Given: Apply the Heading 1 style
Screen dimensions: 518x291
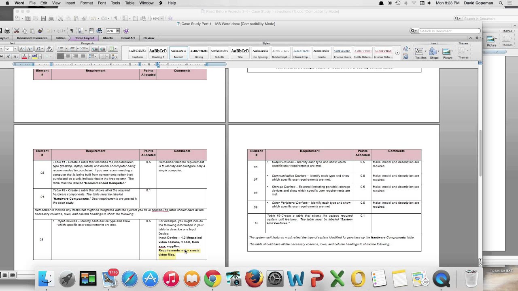Looking at the screenshot, I should pyautogui.click(x=158, y=53).
